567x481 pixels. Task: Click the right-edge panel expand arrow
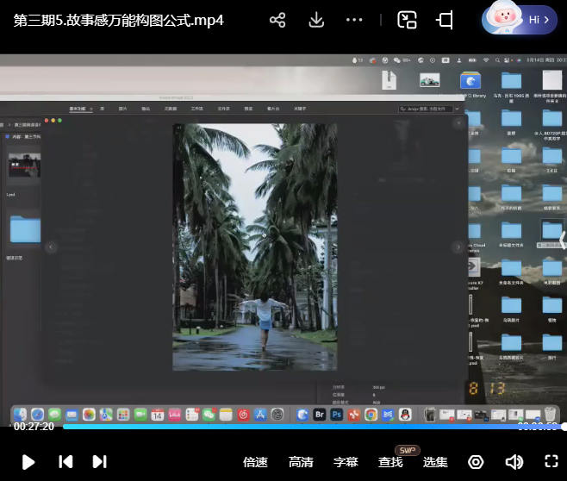(562, 240)
